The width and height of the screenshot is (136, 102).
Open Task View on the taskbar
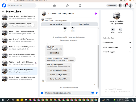click(x=13, y=100)
